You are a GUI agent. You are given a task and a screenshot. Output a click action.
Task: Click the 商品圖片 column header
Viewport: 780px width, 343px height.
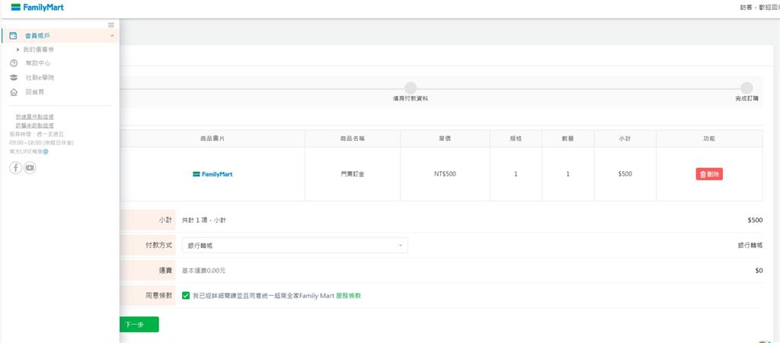[213, 139]
